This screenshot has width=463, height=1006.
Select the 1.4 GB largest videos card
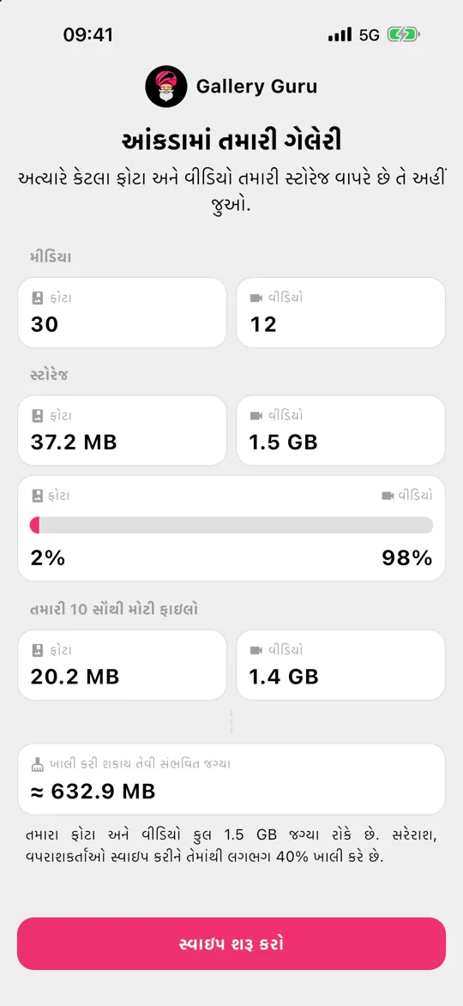340,665
